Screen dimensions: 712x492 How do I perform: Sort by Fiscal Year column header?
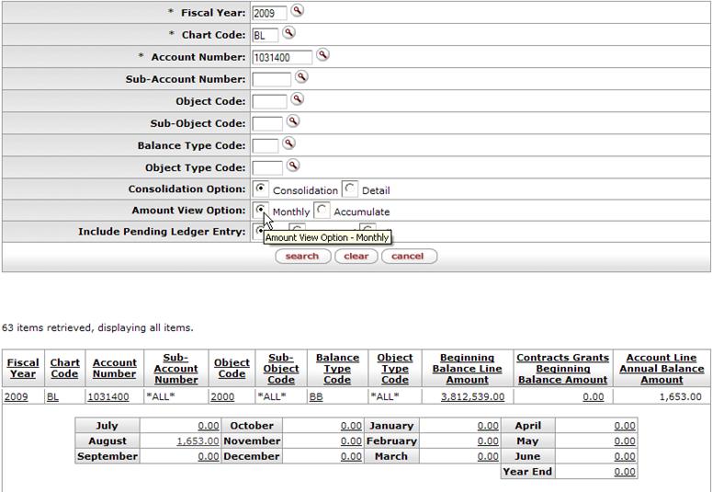23,369
